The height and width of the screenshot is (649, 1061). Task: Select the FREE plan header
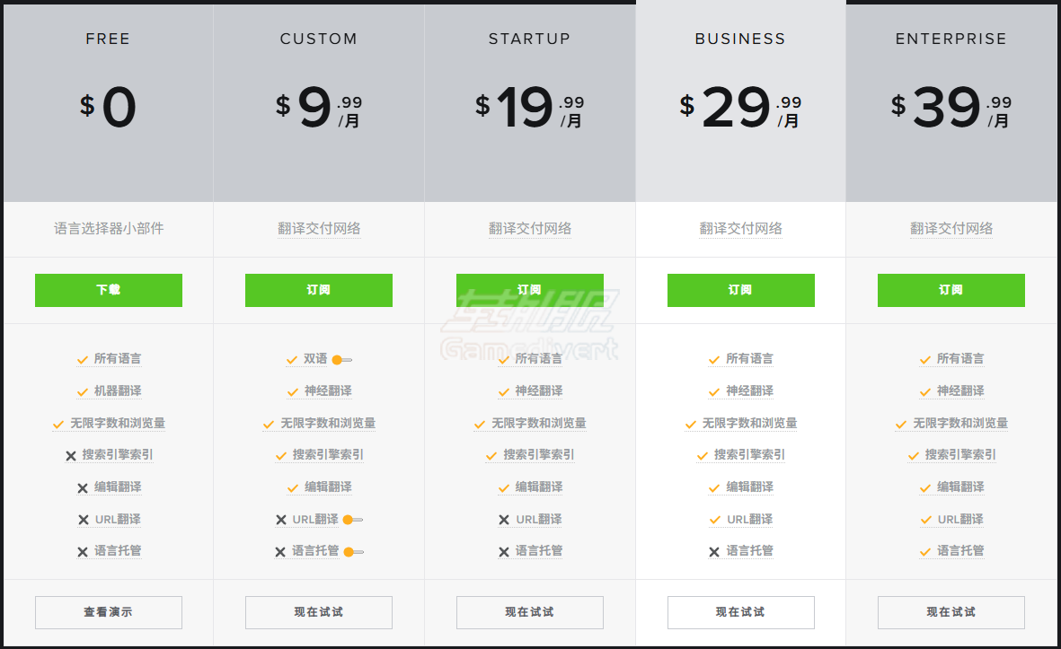[108, 39]
